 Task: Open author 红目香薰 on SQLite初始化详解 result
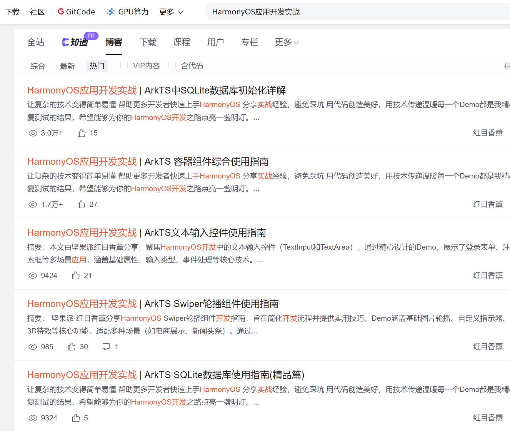(488, 133)
